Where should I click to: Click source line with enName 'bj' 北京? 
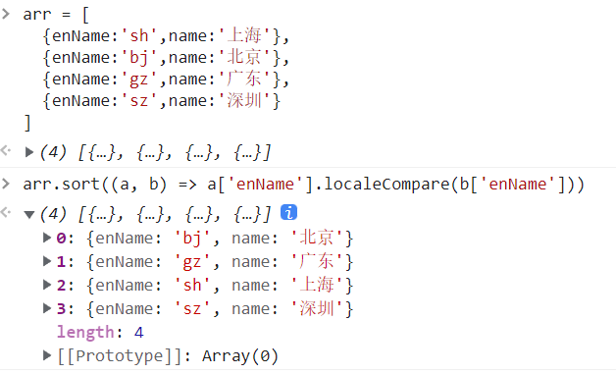click(166, 57)
